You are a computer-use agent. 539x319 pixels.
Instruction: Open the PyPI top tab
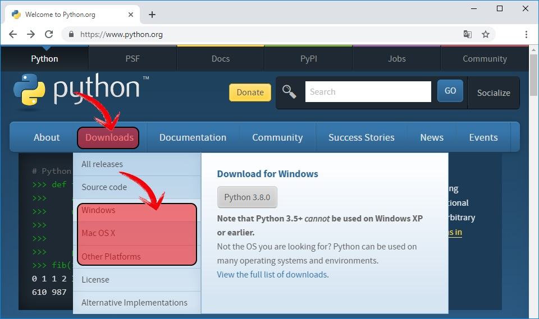[309, 59]
